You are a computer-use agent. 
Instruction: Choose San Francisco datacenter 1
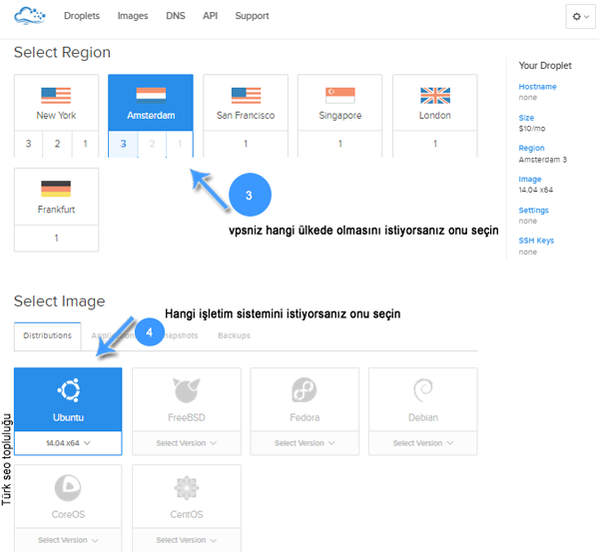click(x=246, y=144)
